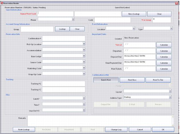This screenshot has width=180, height=134.
Task: Open the Change Log
Action: (x=116, y=129)
